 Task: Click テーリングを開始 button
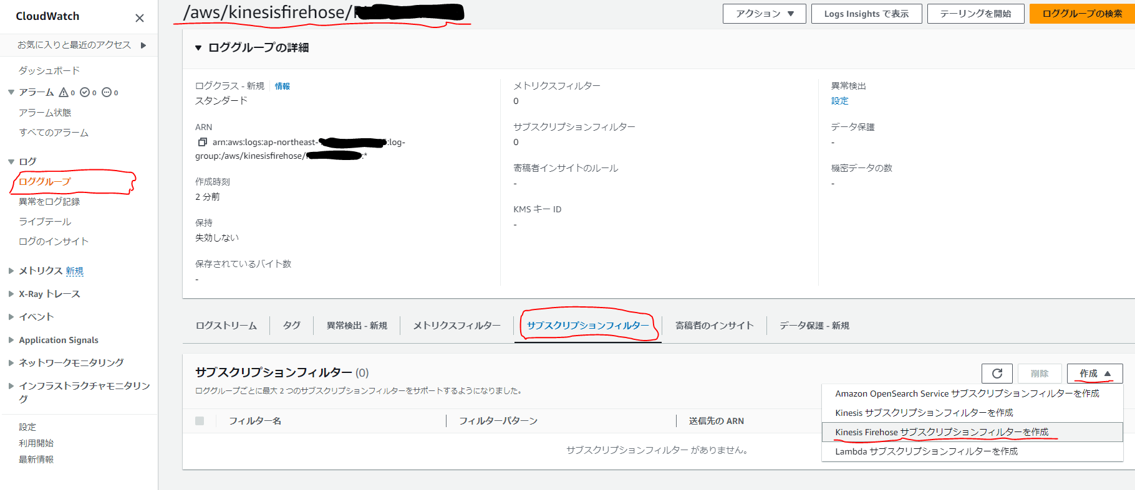pyautogui.click(x=975, y=14)
